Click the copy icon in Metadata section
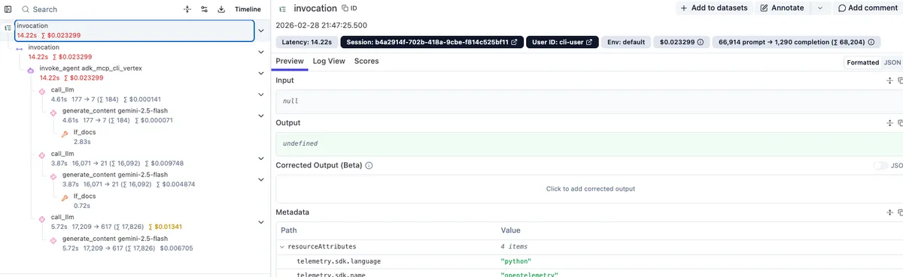The height and width of the screenshot is (277, 903). (900, 213)
